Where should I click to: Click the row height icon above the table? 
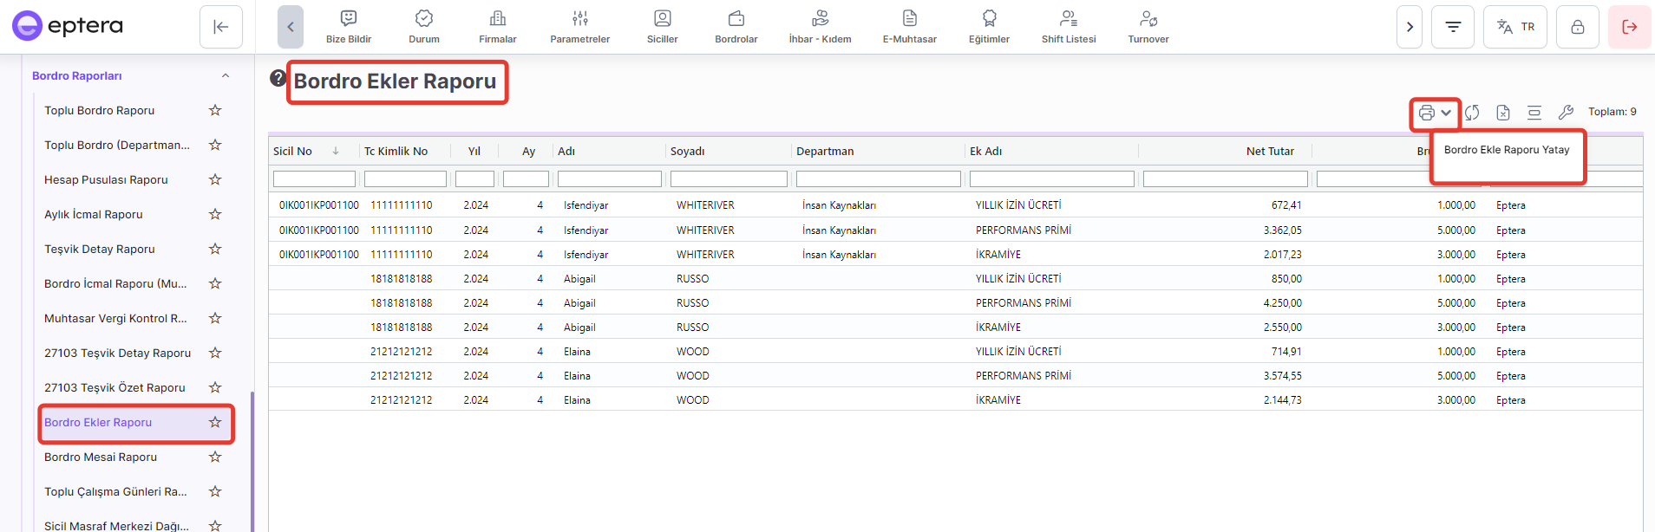point(1534,113)
